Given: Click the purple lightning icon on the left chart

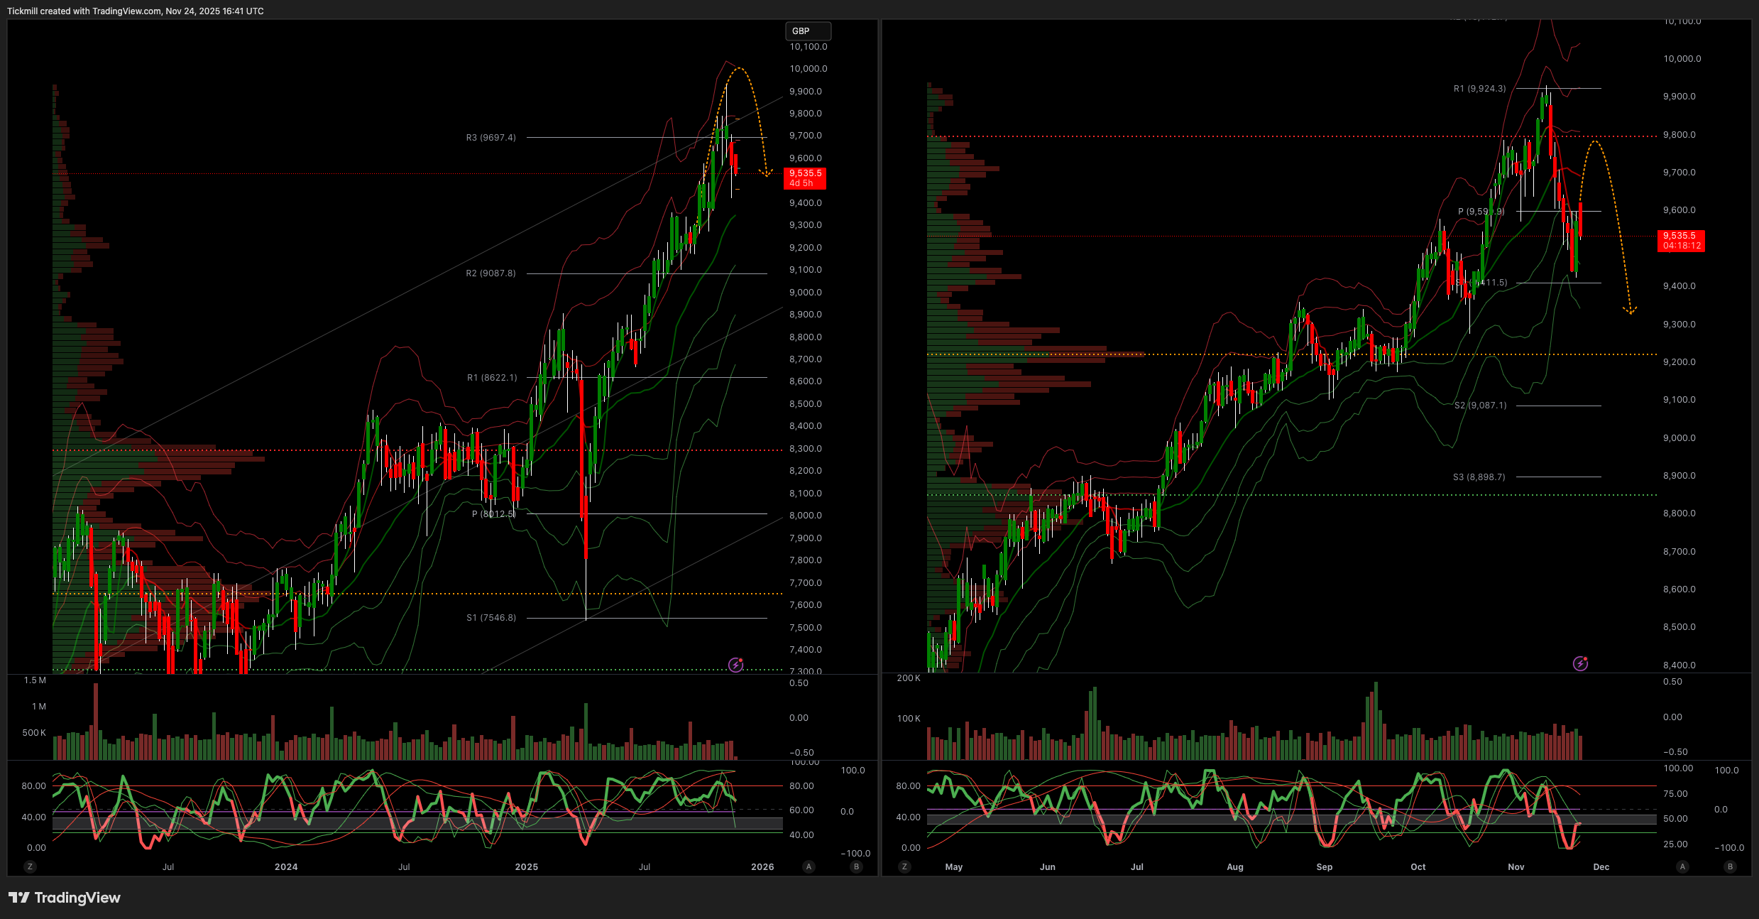Looking at the screenshot, I should point(735,665).
